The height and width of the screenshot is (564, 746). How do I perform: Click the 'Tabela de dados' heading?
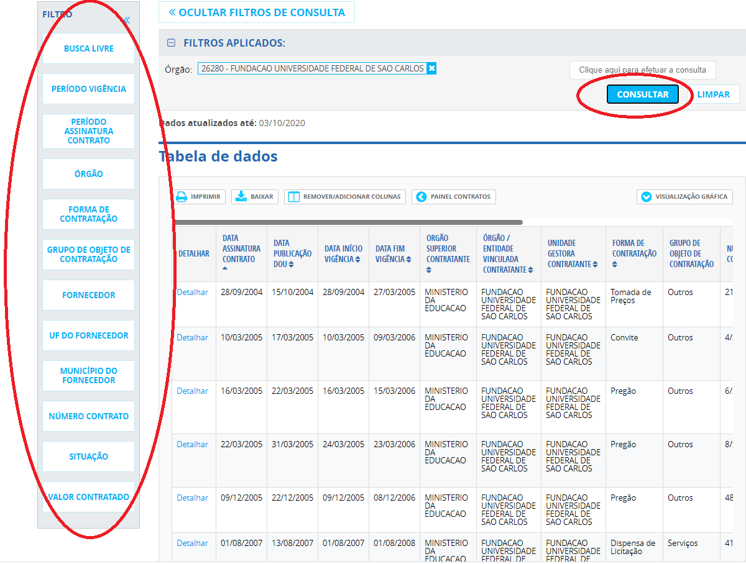[218, 156]
